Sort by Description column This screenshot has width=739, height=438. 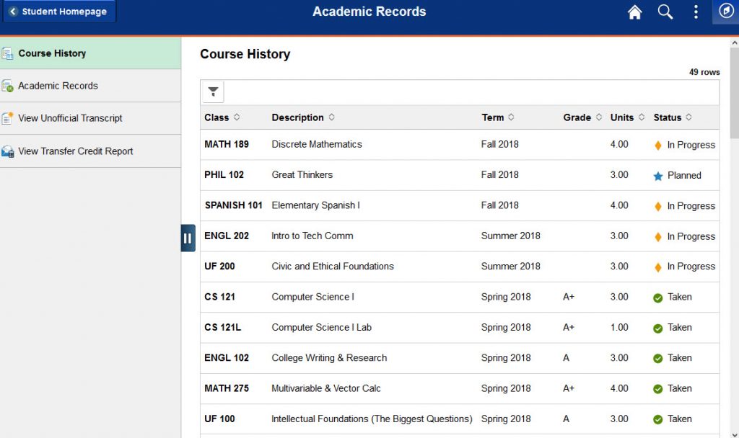tap(303, 117)
